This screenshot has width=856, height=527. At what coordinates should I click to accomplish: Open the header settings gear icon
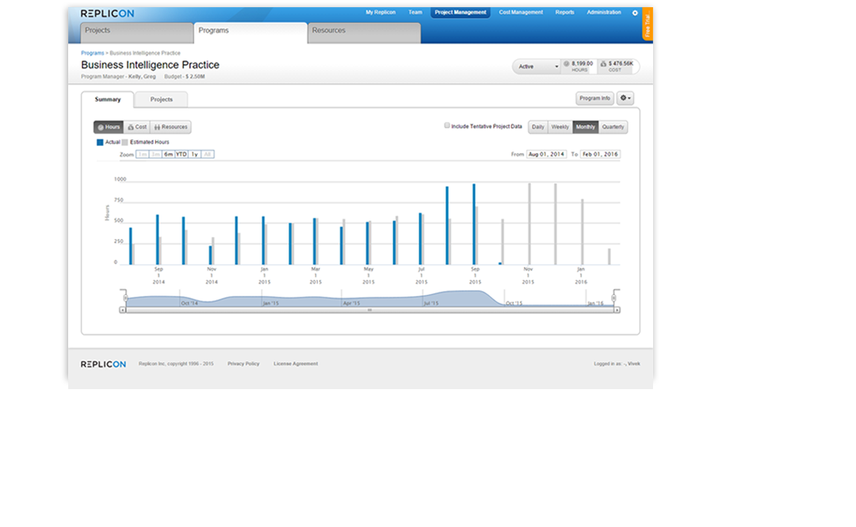click(x=635, y=13)
